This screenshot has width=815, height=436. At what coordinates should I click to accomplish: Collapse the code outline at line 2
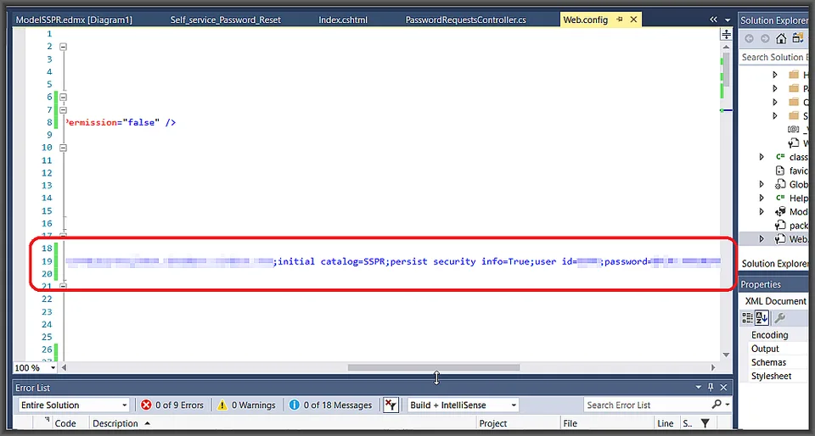click(64, 47)
